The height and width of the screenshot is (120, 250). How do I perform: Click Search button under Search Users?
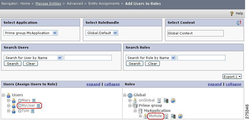pos(13,64)
